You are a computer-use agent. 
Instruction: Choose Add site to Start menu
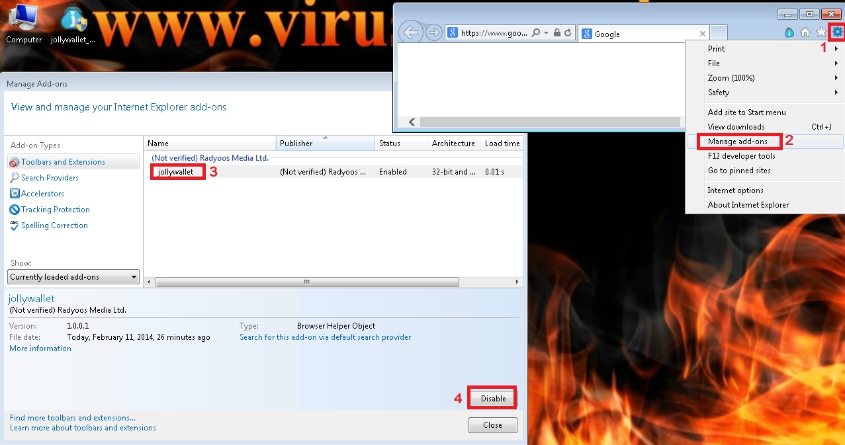tap(765, 112)
